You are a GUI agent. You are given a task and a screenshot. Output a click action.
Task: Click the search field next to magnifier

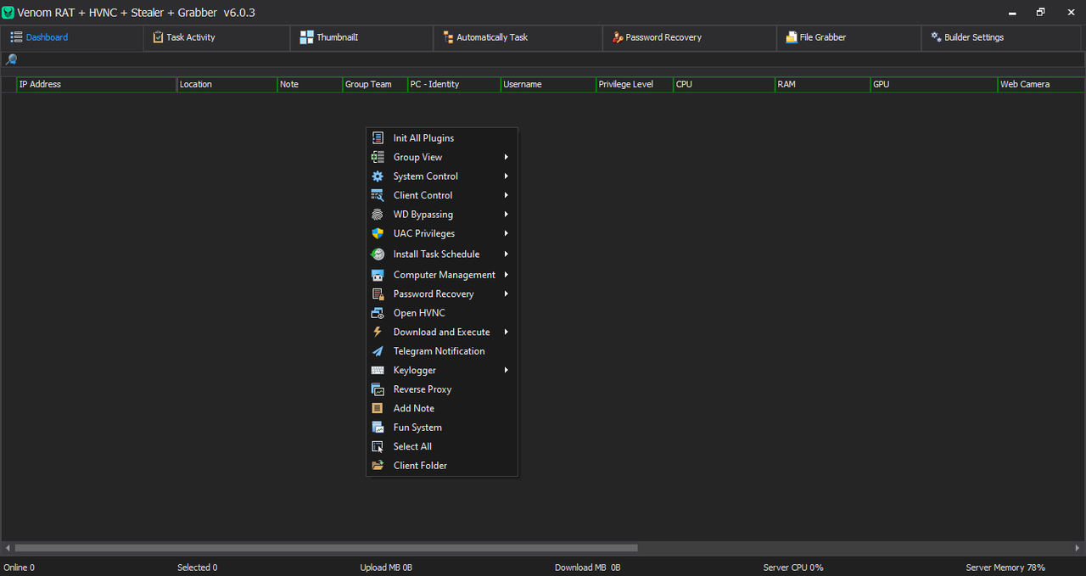coord(551,59)
